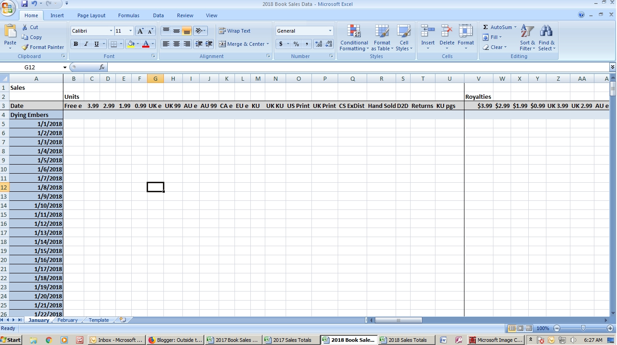
Task: Enable Wrap Text
Action: pos(234,31)
